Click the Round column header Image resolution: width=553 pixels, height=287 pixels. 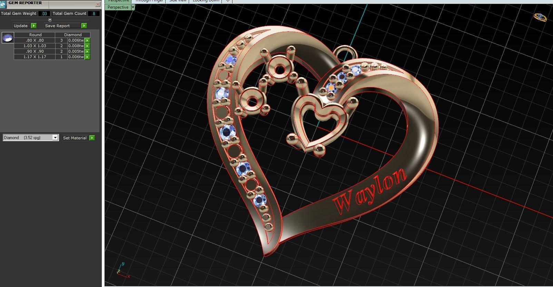35,35
